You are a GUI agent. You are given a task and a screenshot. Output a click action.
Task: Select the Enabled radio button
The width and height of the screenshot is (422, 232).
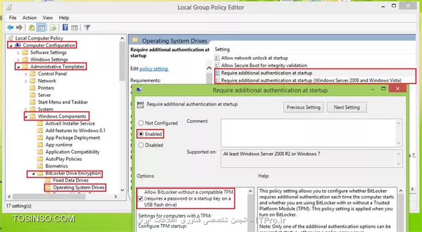[141, 134]
